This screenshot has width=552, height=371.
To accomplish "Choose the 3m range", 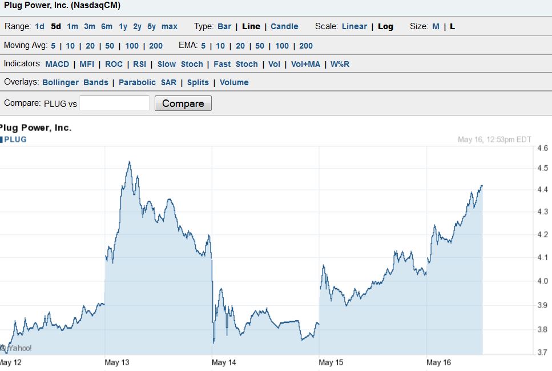I will [90, 26].
